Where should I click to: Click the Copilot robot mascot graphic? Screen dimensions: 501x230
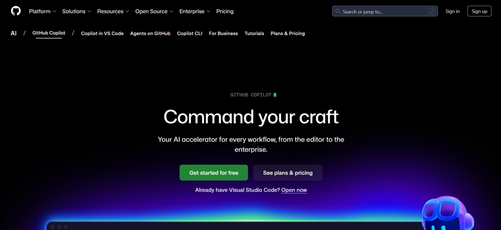click(x=447, y=215)
